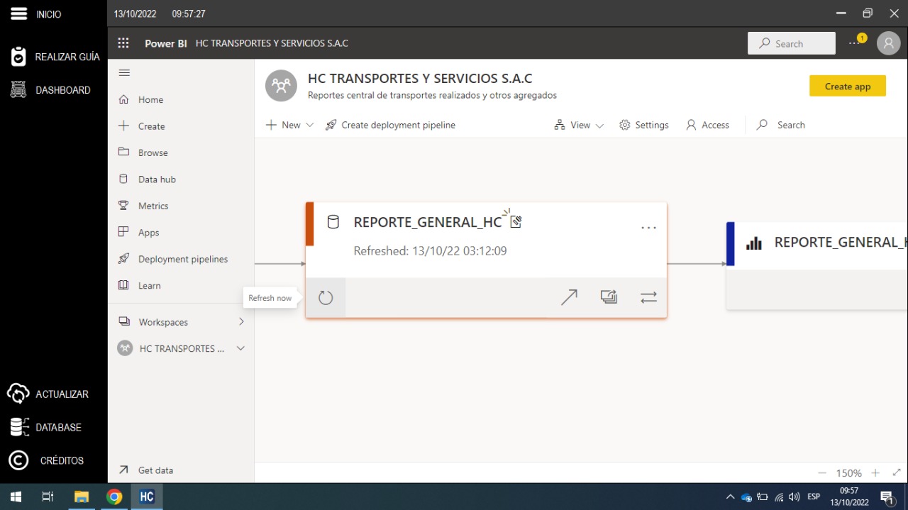This screenshot has height=510, width=908.
Task: Click the zoom in plus control
Action: [x=875, y=472]
